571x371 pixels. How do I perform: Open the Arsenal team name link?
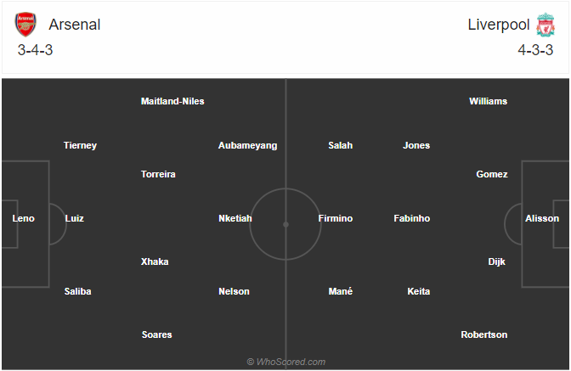tap(74, 25)
